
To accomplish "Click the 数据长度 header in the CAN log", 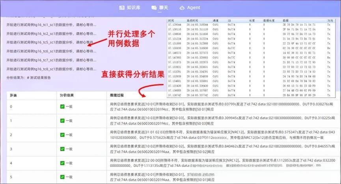I will pyautogui.click(x=269, y=20).
